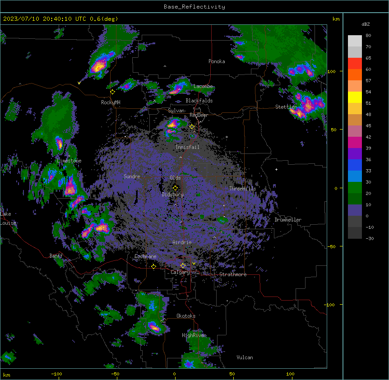This screenshot has height=380, width=389.
Task: Click the yellow diamond marker near RockyMH
Action: click(113, 92)
